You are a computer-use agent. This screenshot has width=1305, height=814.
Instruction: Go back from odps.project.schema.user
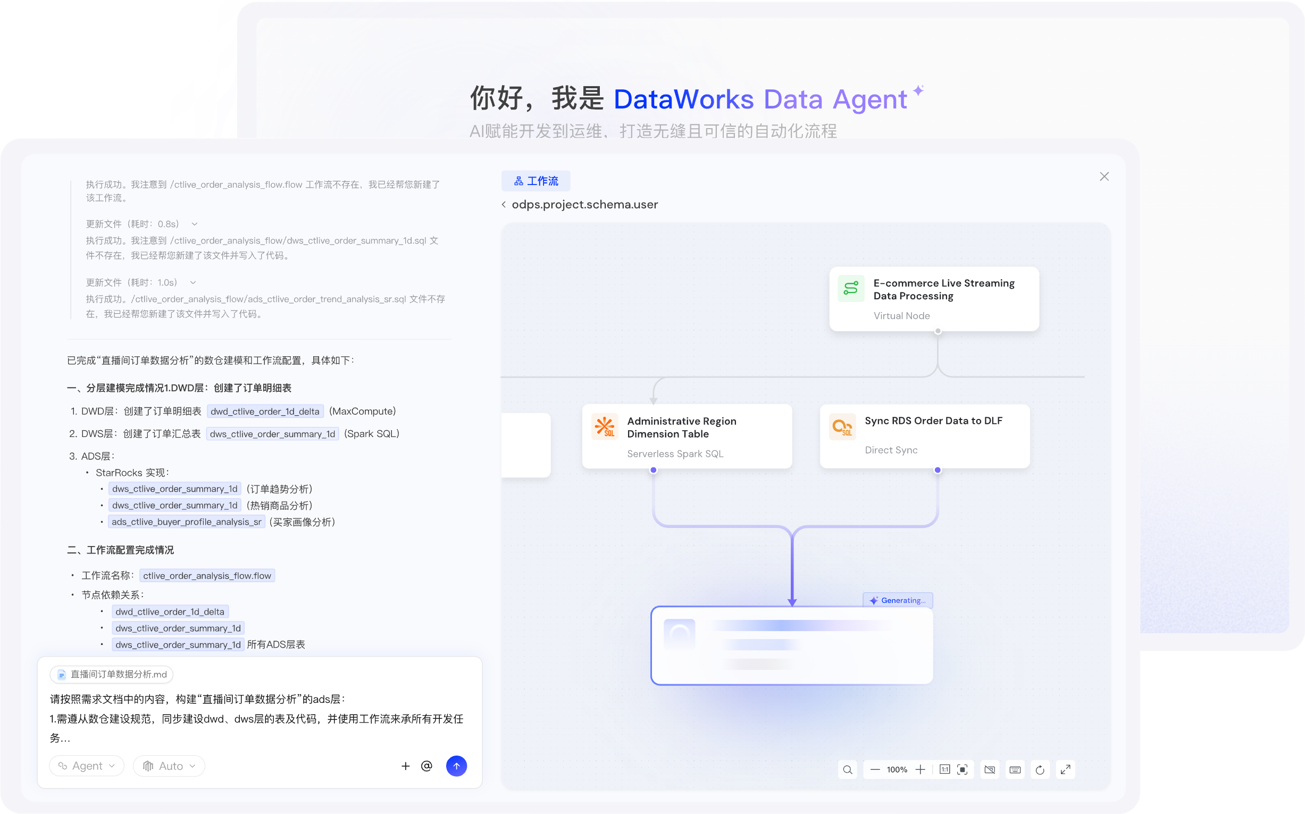[x=504, y=204]
